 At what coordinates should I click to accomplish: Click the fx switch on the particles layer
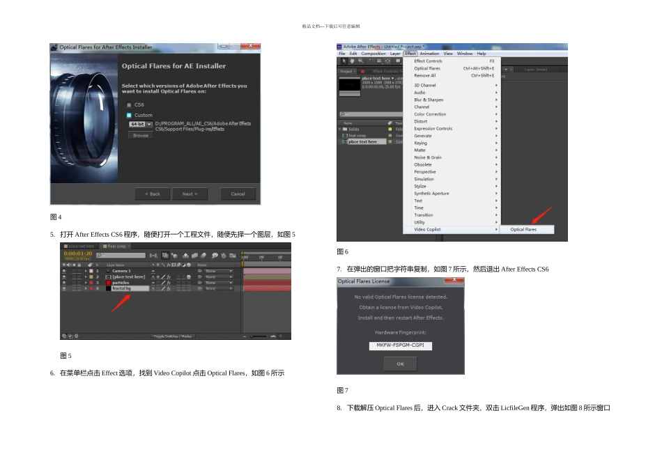click(169, 283)
